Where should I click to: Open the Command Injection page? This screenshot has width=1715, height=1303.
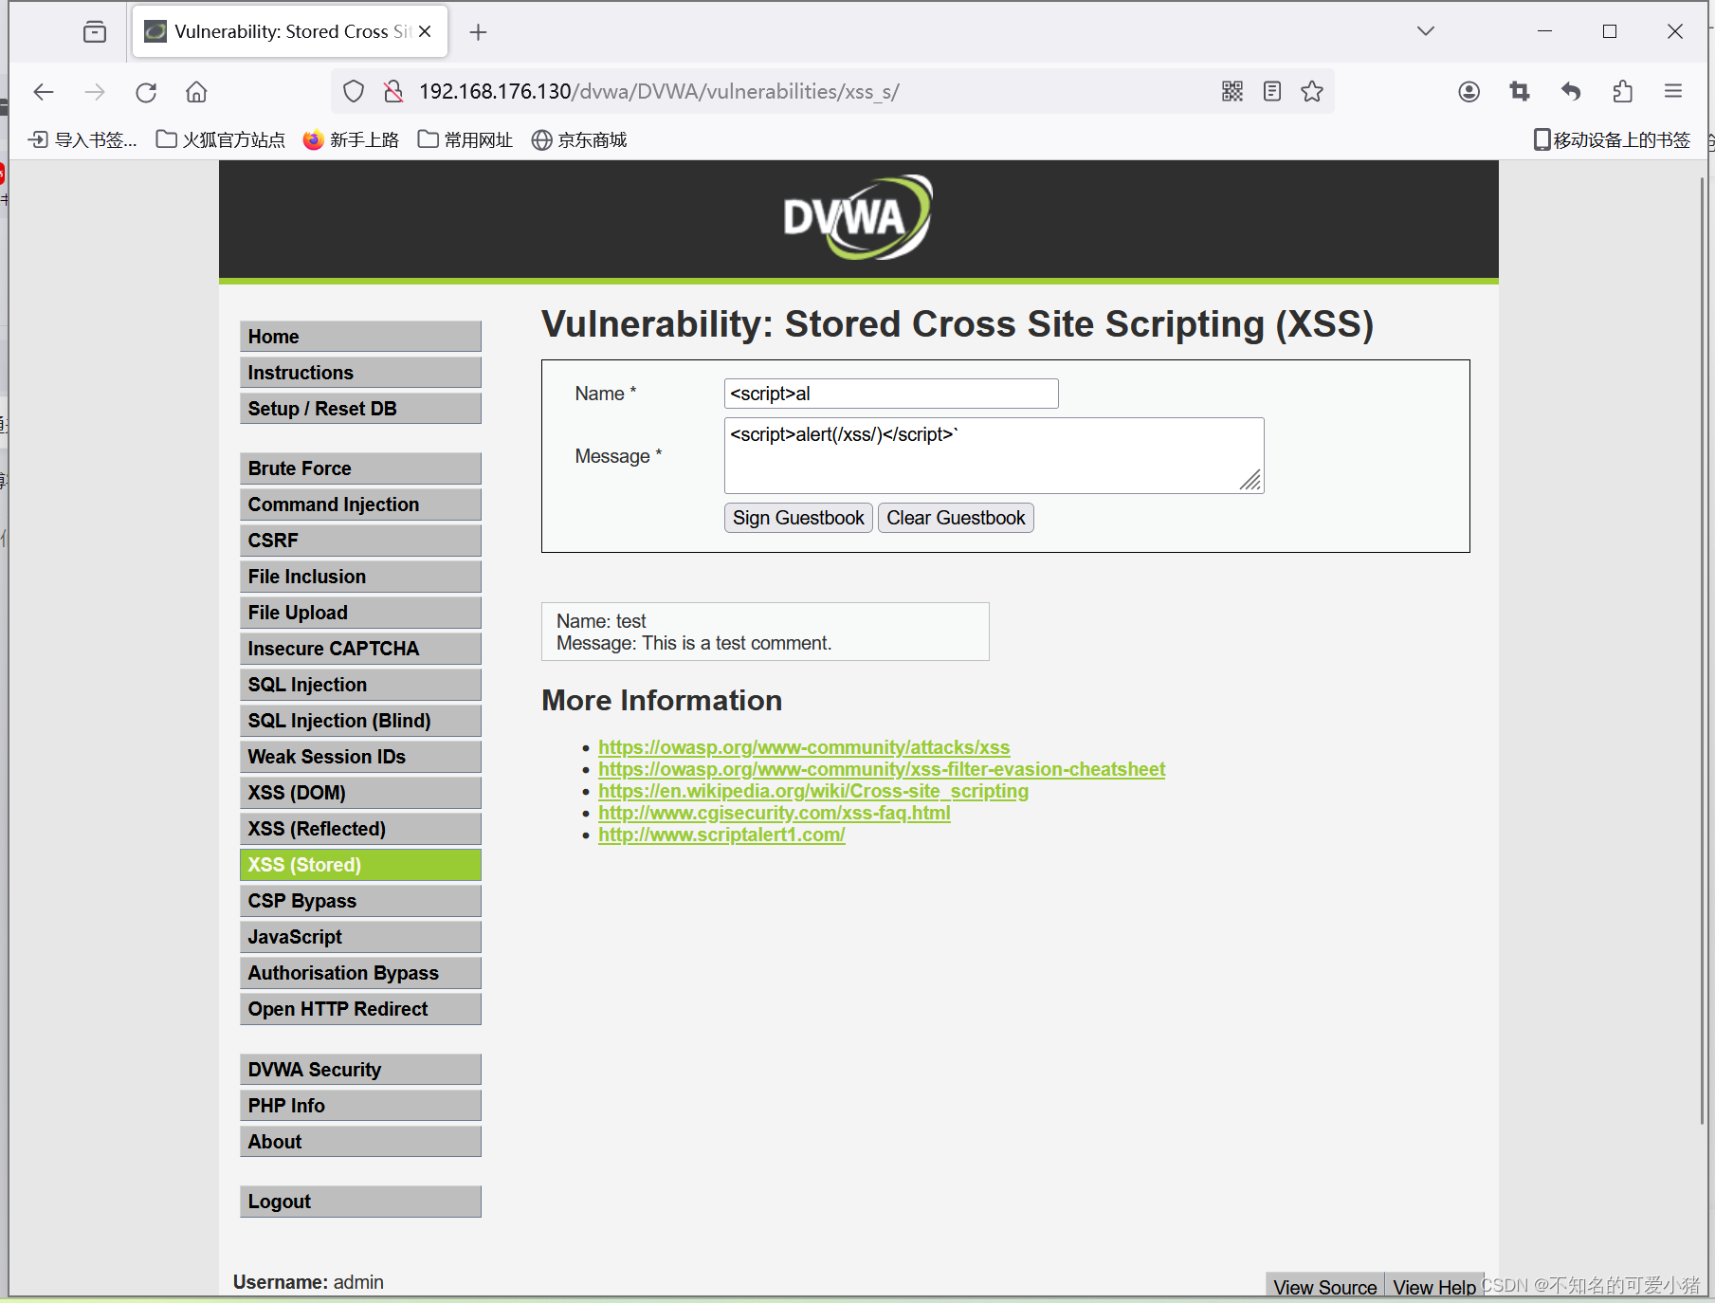point(360,505)
